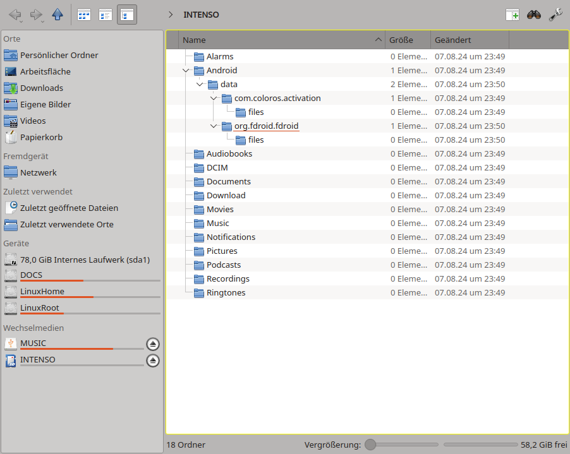Collapse the org.fdroid.fdroid folder
This screenshot has height=454, width=570.
click(x=214, y=126)
